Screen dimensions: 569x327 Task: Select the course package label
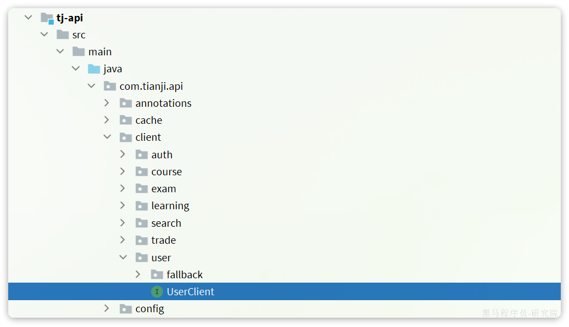coord(167,172)
